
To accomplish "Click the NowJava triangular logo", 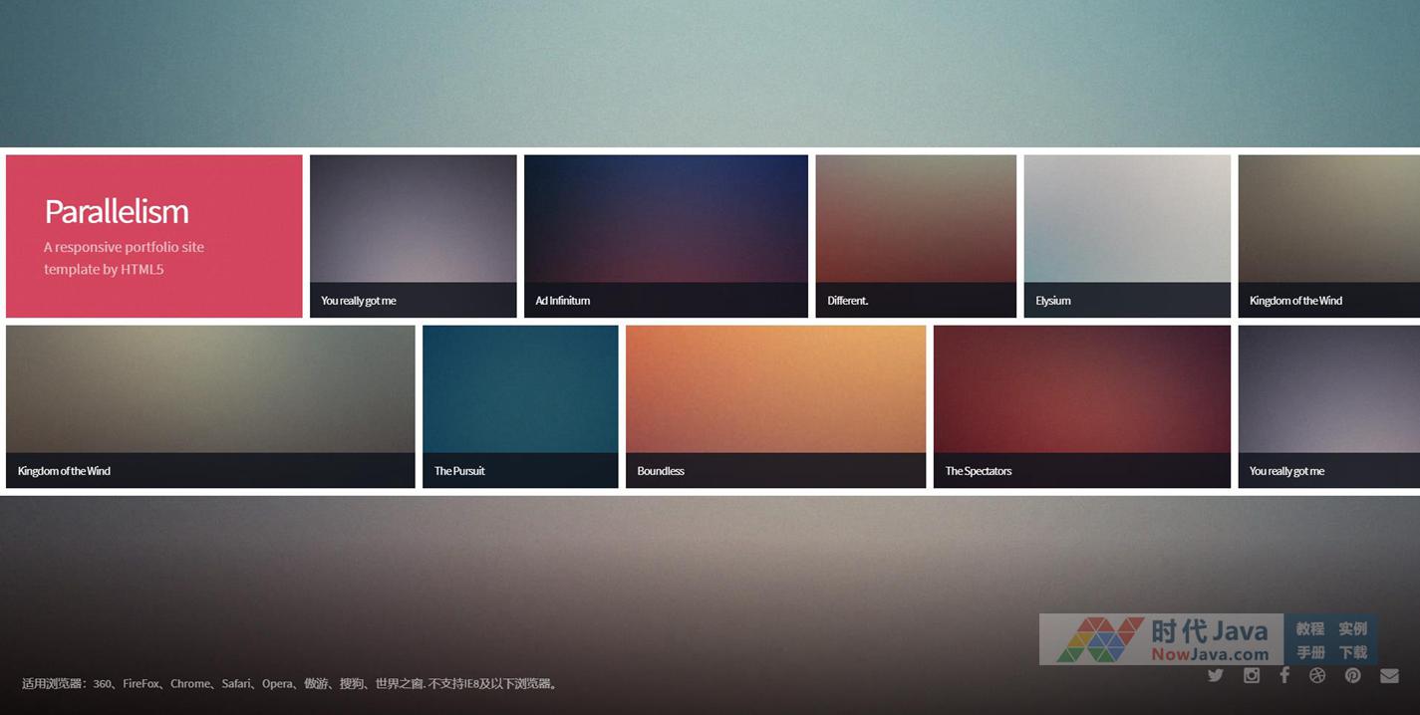I will (x=1099, y=640).
